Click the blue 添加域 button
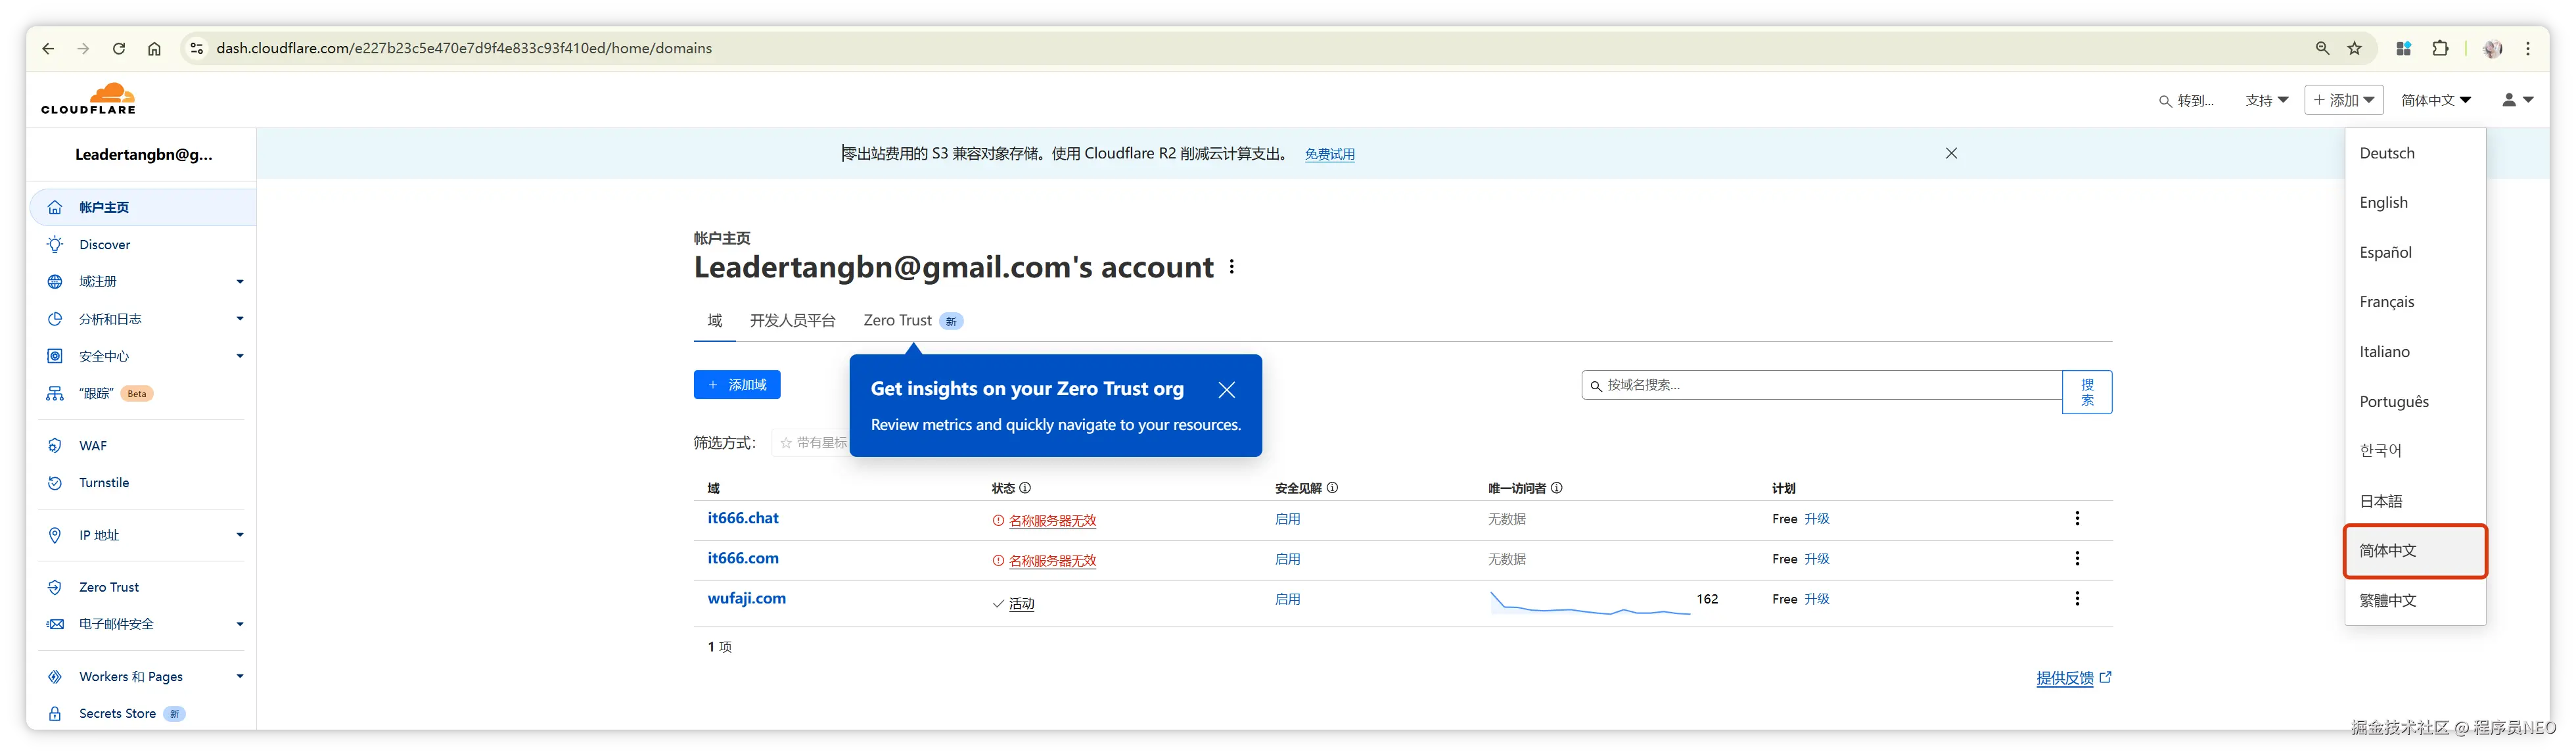This screenshot has width=2576, height=756. (737, 385)
